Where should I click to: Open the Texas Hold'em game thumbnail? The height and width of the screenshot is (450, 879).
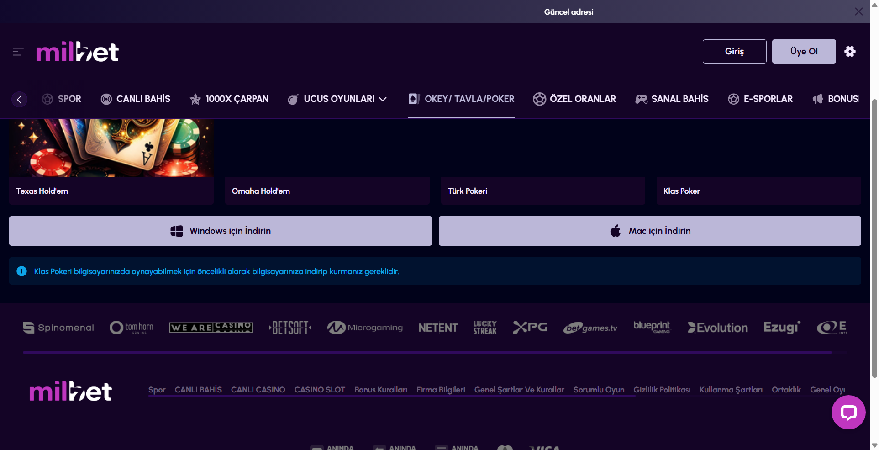pos(111,148)
